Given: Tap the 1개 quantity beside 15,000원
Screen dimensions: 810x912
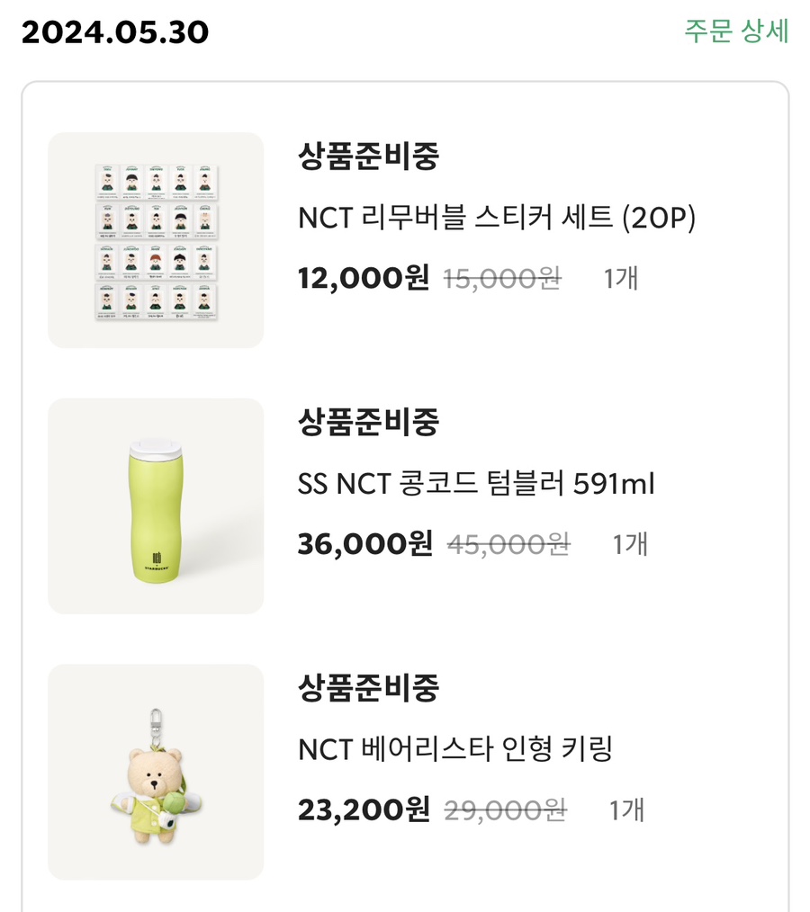Looking at the screenshot, I should (x=621, y=279).
